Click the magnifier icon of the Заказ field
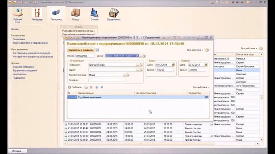Viewport: 275px width, 154px height. pyautogui.click(x=144, y=56)
